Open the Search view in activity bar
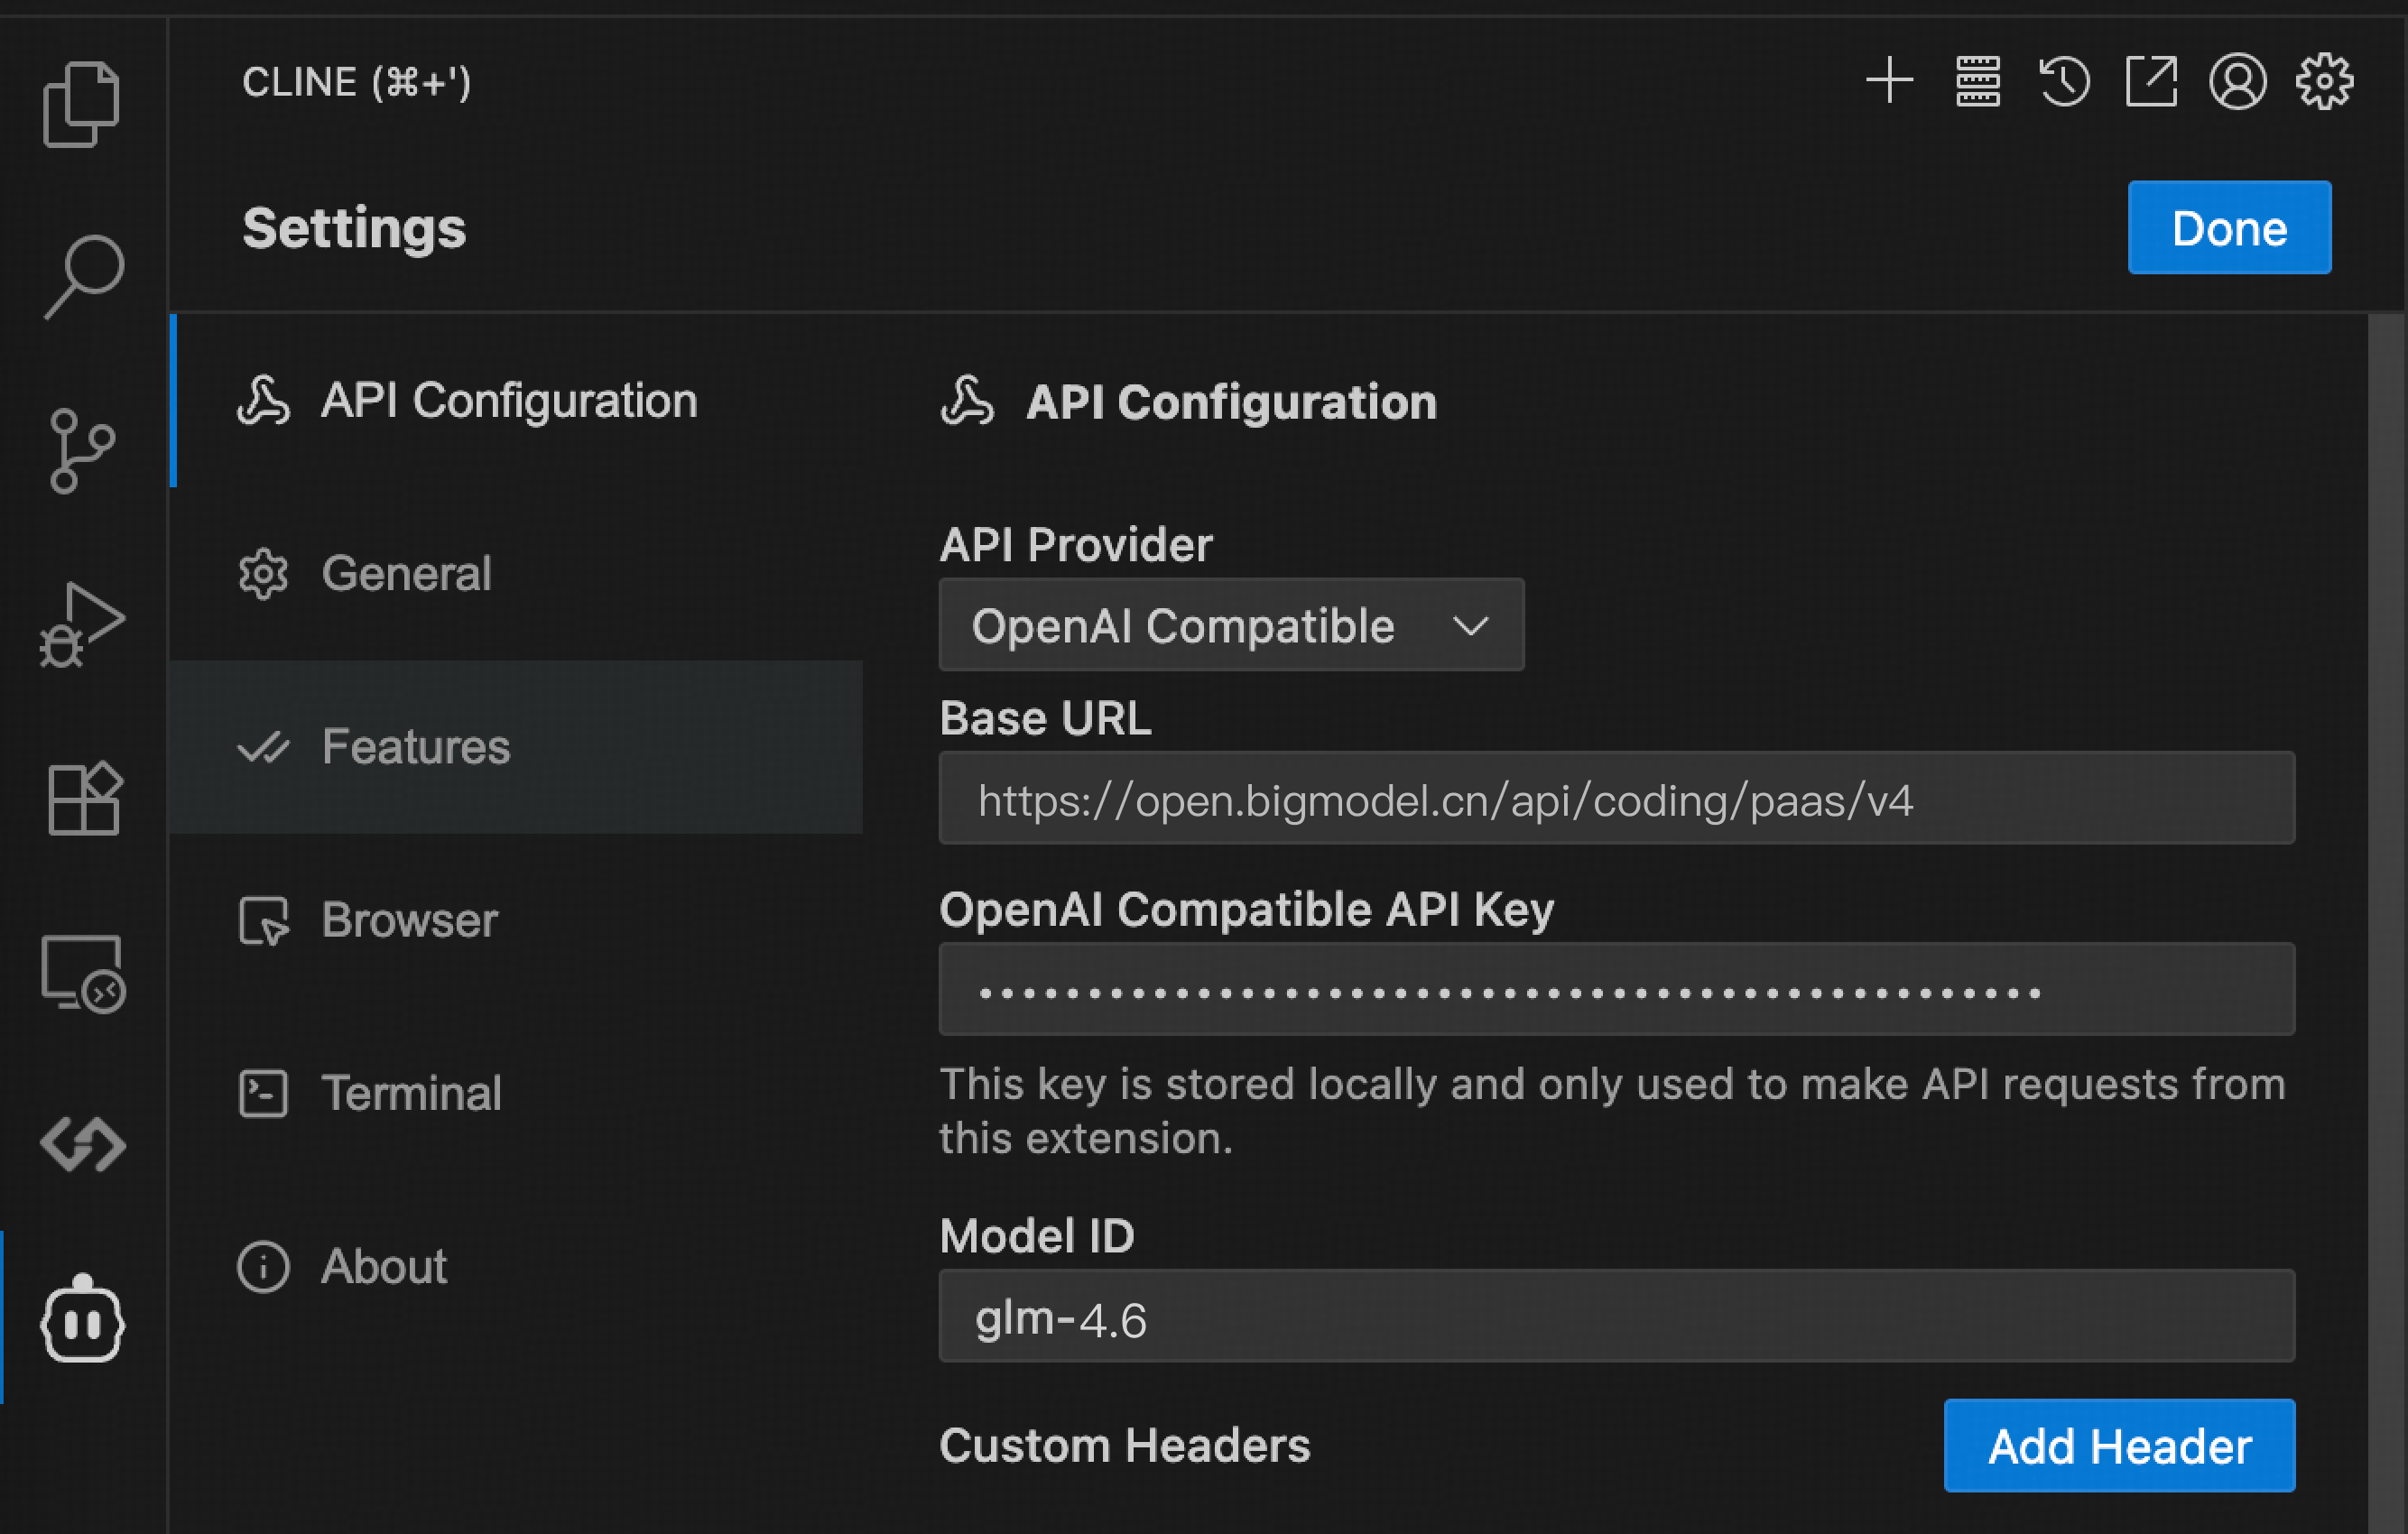 (84, 276)
